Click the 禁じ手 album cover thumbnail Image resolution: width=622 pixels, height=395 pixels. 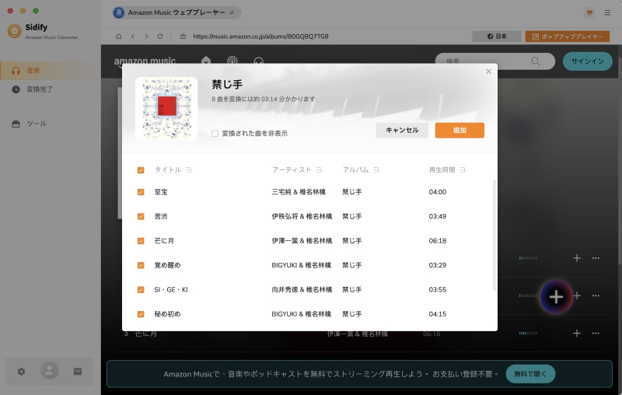(166, 109)
